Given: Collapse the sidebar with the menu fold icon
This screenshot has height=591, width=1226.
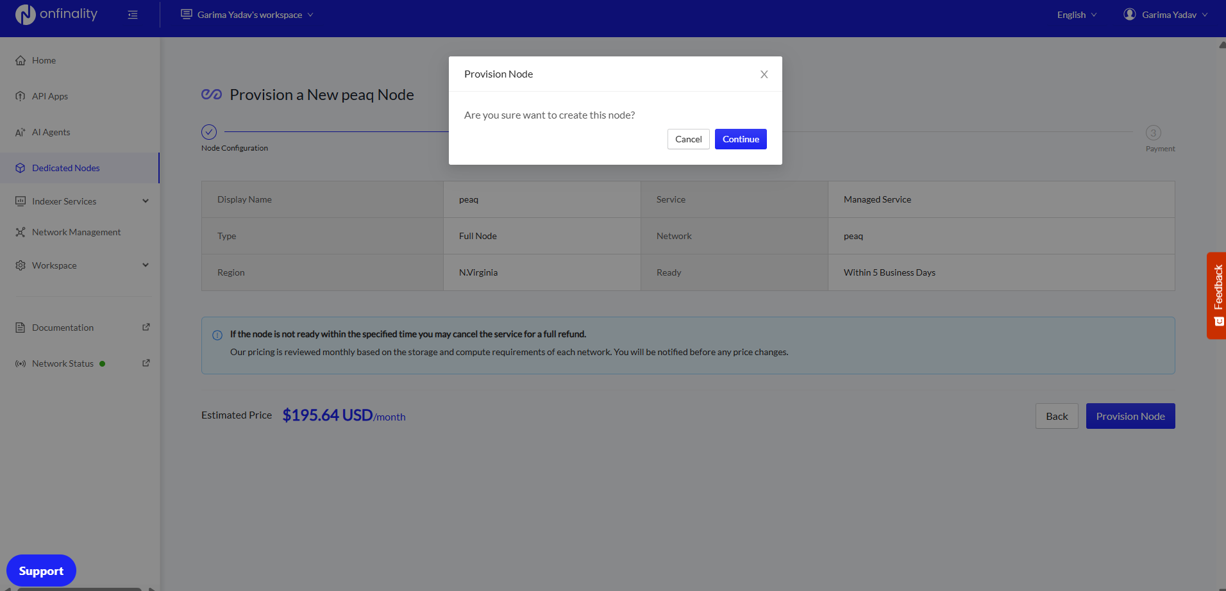Looking at the screenshot, I should 133,15.
